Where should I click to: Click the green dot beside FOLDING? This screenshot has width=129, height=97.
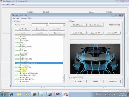click(16, 43)
